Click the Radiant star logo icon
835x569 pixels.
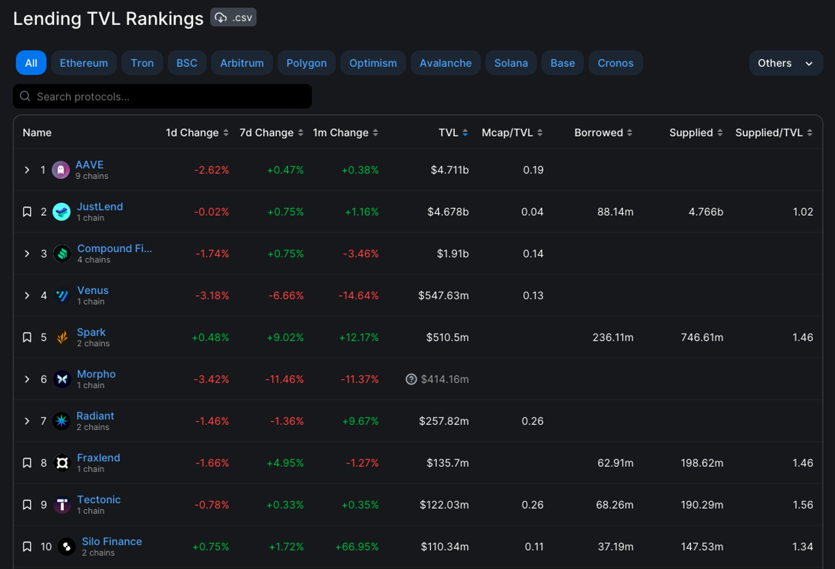[x=61, y=421]
